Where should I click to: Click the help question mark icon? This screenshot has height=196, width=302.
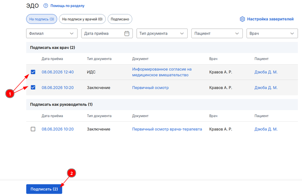pyautogui.click(x=46, y=6)
